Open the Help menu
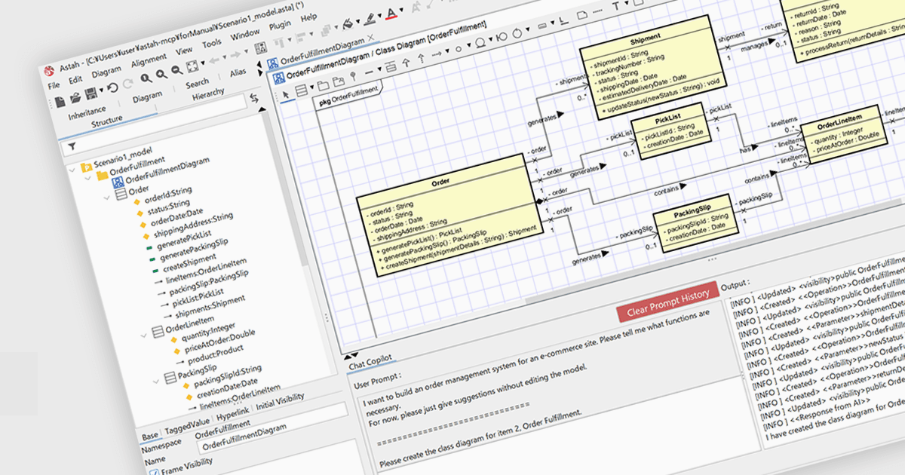The height and width of the screenshot is (475, 905). 308,17
